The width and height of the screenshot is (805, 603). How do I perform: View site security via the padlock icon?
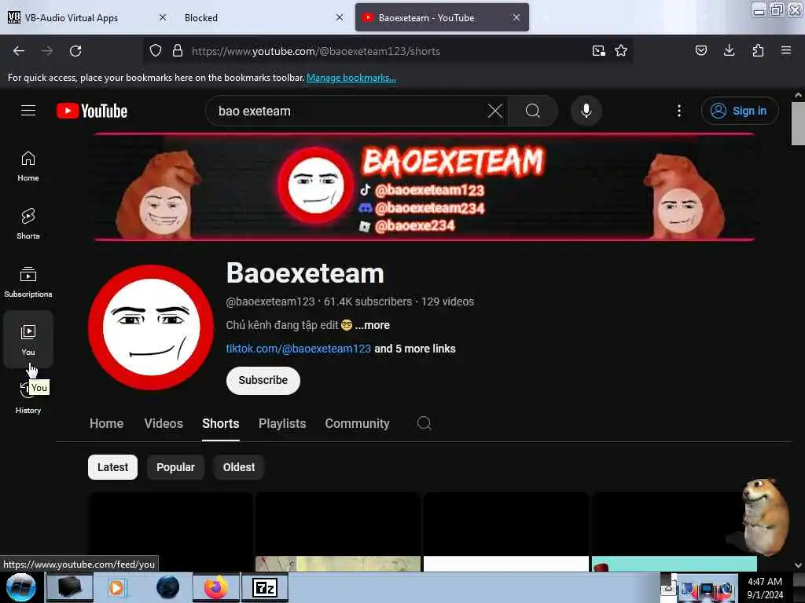click(178, 51)
